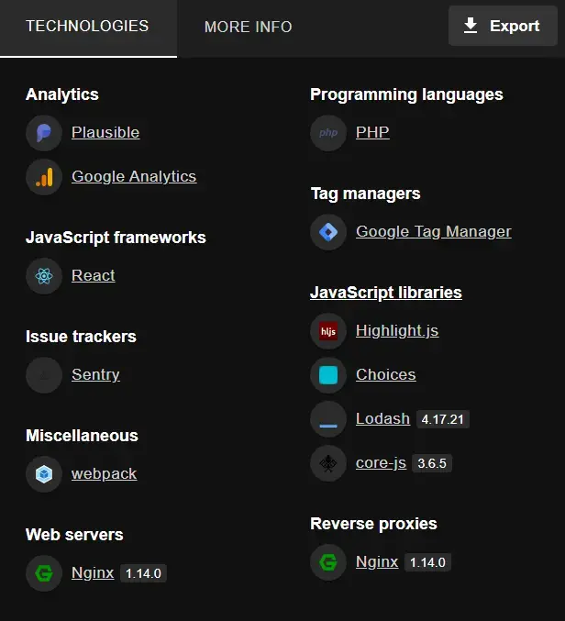This screenshot has width=565, height=621.
Task: Open the core-js link
Action: point(381,462)
